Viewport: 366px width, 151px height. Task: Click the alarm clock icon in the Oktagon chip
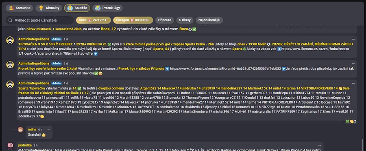(132, 20)
